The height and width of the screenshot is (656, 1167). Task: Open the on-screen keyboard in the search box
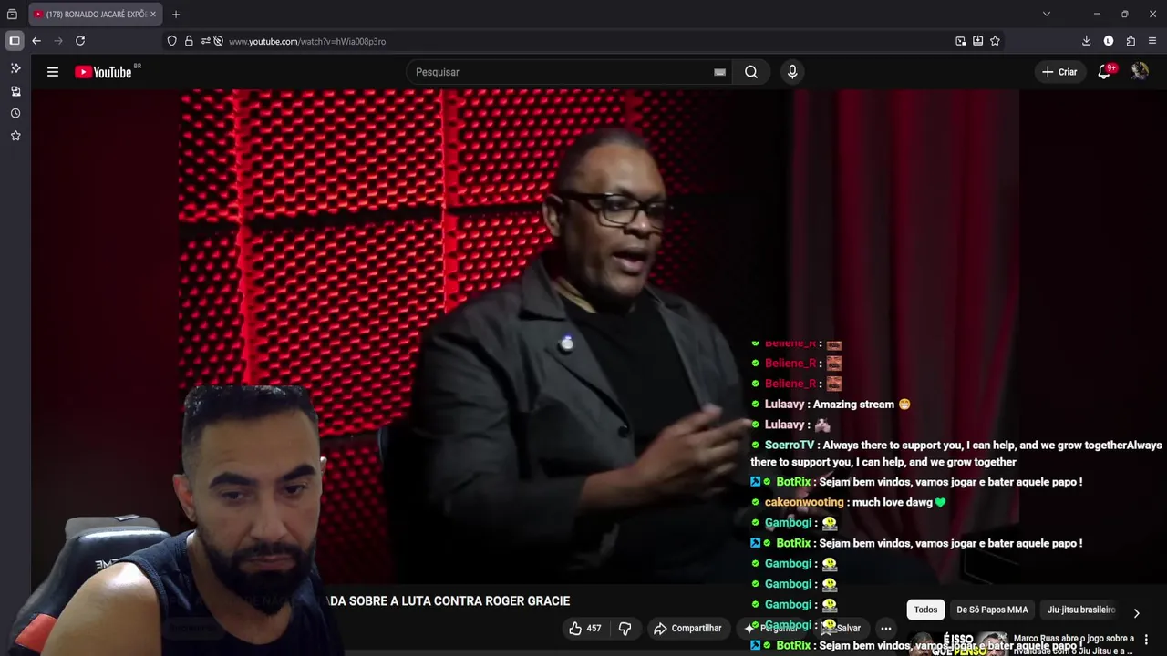click(x=719, y=72)
